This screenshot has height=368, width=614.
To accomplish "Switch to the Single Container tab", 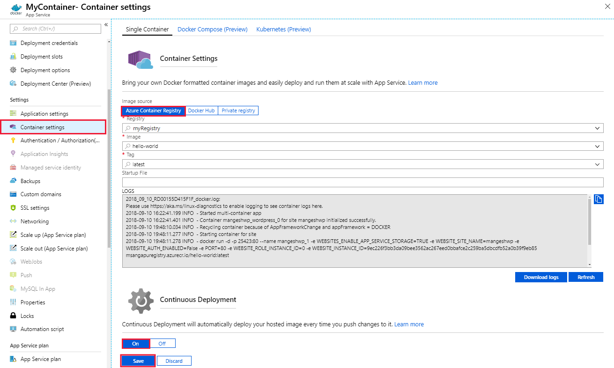I will [147, 29].
